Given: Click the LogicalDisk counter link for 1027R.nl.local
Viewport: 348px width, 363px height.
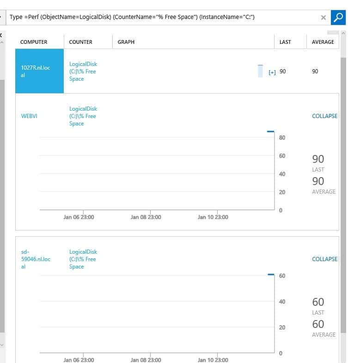Looking at the screenshot, I should [83, 71].
